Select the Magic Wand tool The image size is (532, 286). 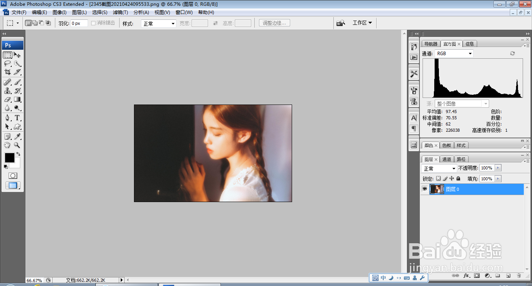pos(17,63)
